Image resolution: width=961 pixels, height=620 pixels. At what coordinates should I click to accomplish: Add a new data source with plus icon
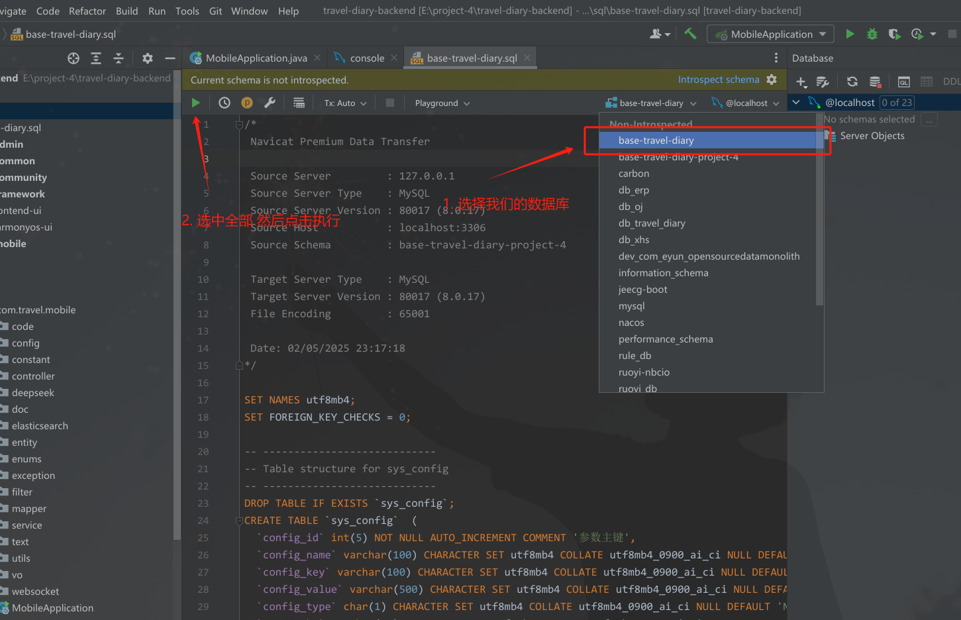[801, 81]
